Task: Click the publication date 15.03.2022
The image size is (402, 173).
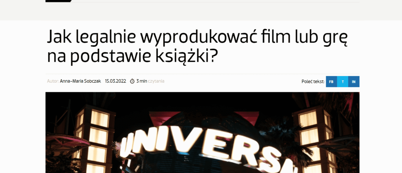Action: pos(115,81)
